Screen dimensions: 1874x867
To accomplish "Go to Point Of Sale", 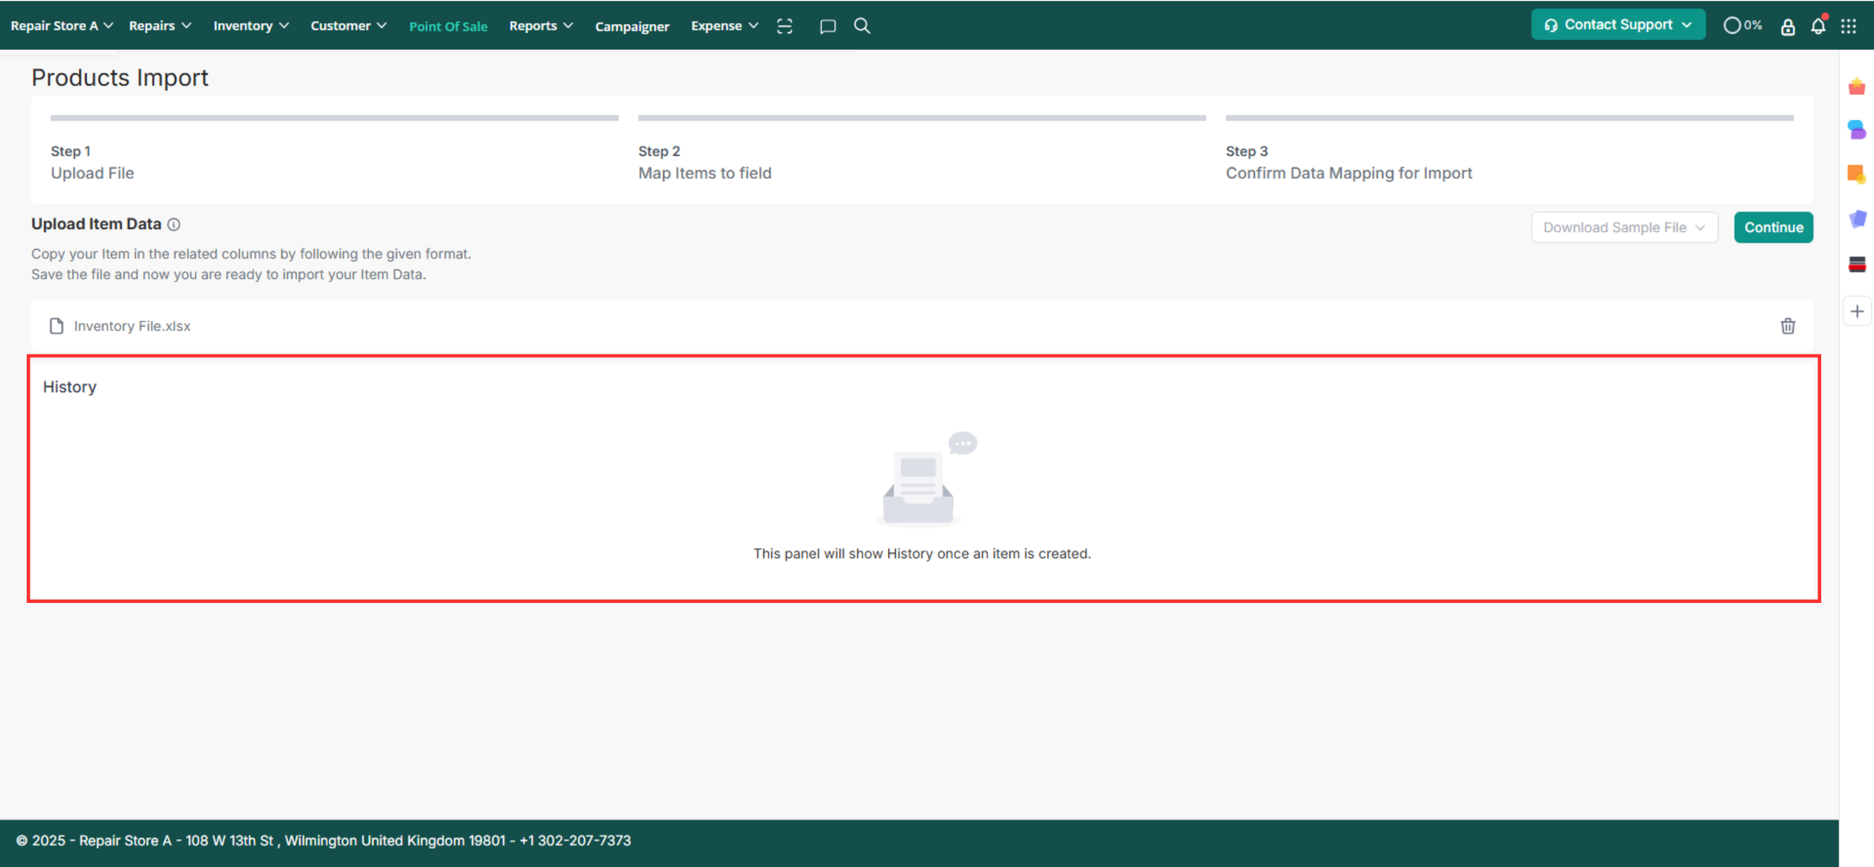I will (x=448, y=26).
